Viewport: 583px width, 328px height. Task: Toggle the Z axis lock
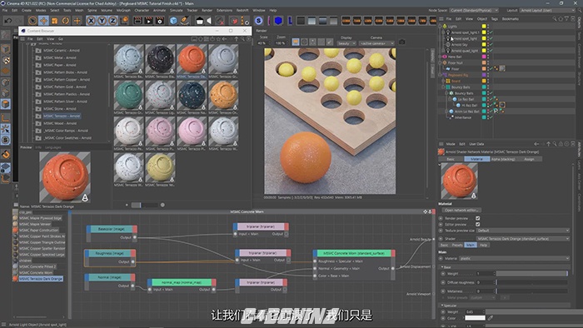[x=112, y=21]
